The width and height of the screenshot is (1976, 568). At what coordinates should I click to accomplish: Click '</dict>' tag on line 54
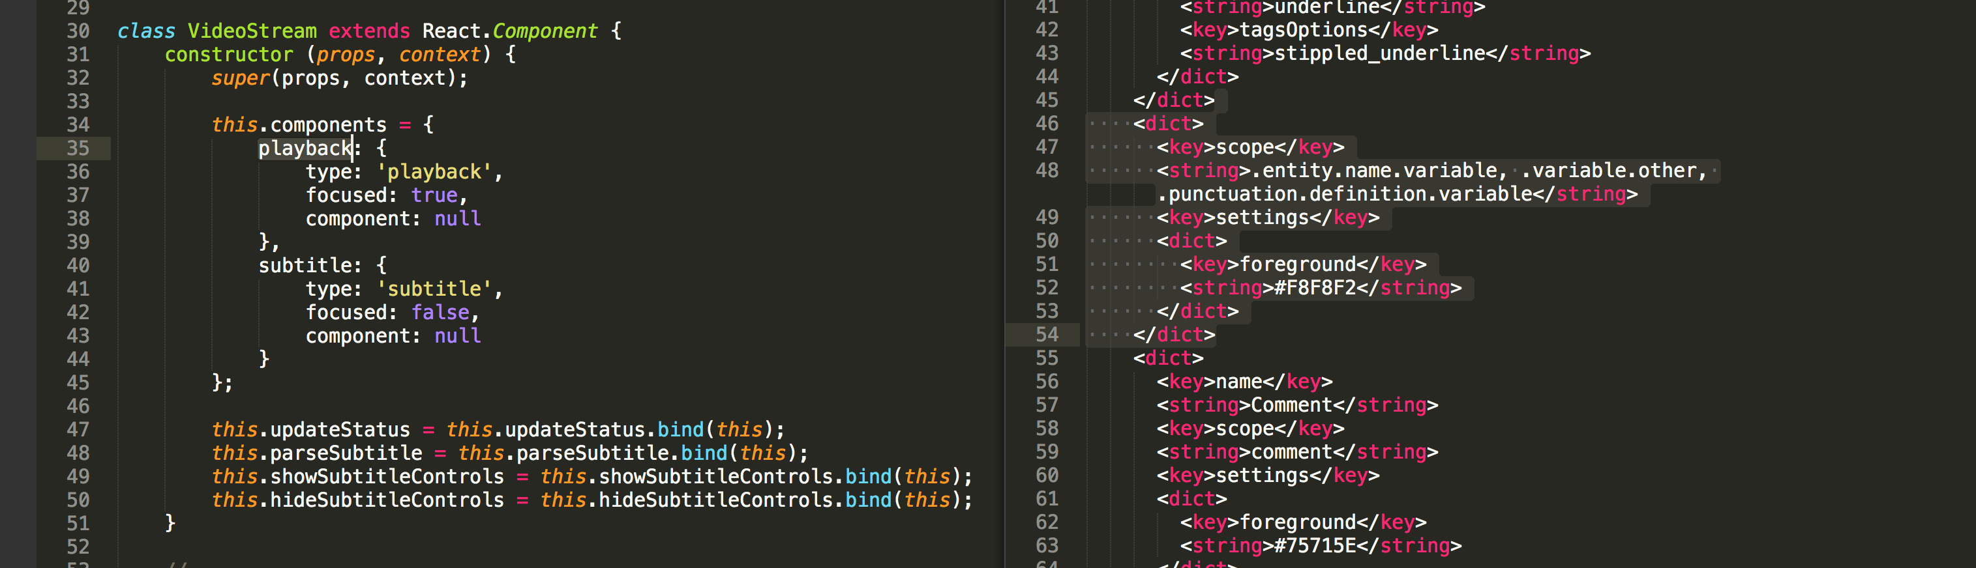point(1174,334)
